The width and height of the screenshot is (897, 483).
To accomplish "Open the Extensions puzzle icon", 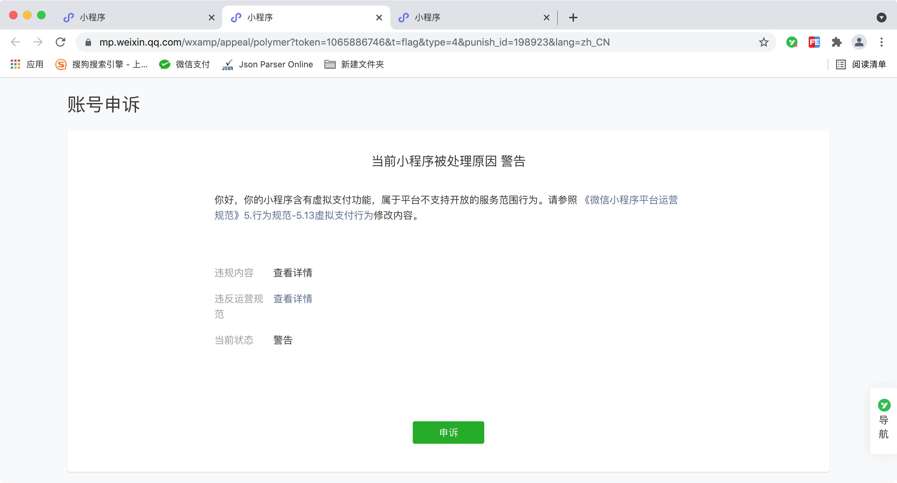I will pos(836,42).
